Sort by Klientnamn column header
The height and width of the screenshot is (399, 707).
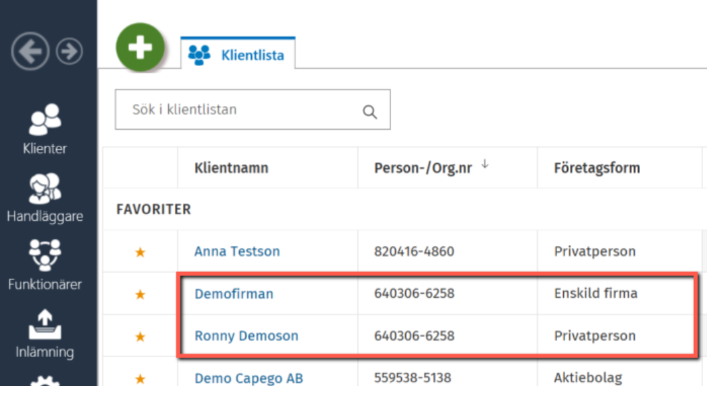click(x=232, y=168)
